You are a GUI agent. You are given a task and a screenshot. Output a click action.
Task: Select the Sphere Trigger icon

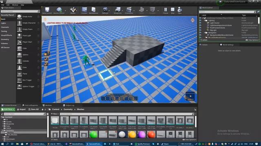click(20, 86)
